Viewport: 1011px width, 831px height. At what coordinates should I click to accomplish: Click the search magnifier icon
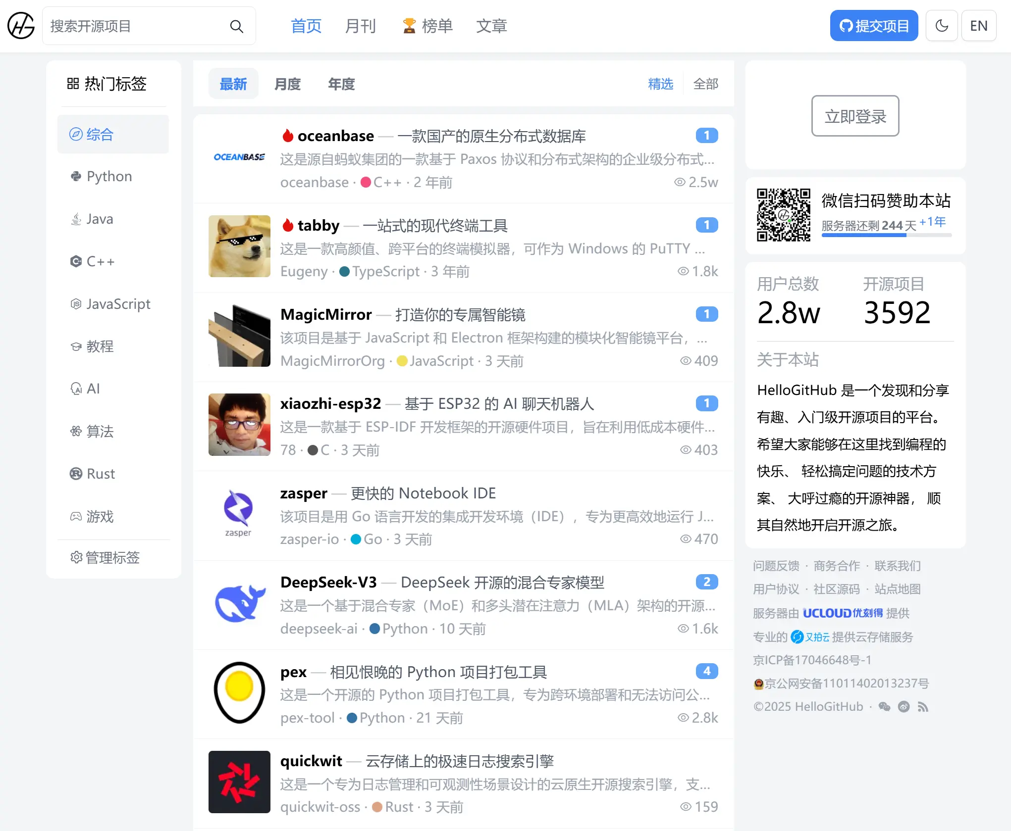[236, 26]
